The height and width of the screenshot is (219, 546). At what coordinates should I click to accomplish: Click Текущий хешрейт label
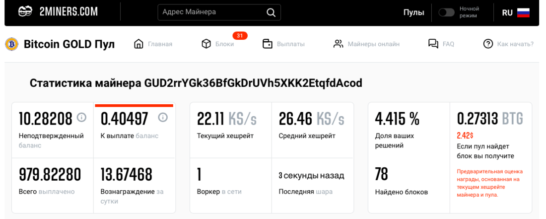click(x=225, y=136)
